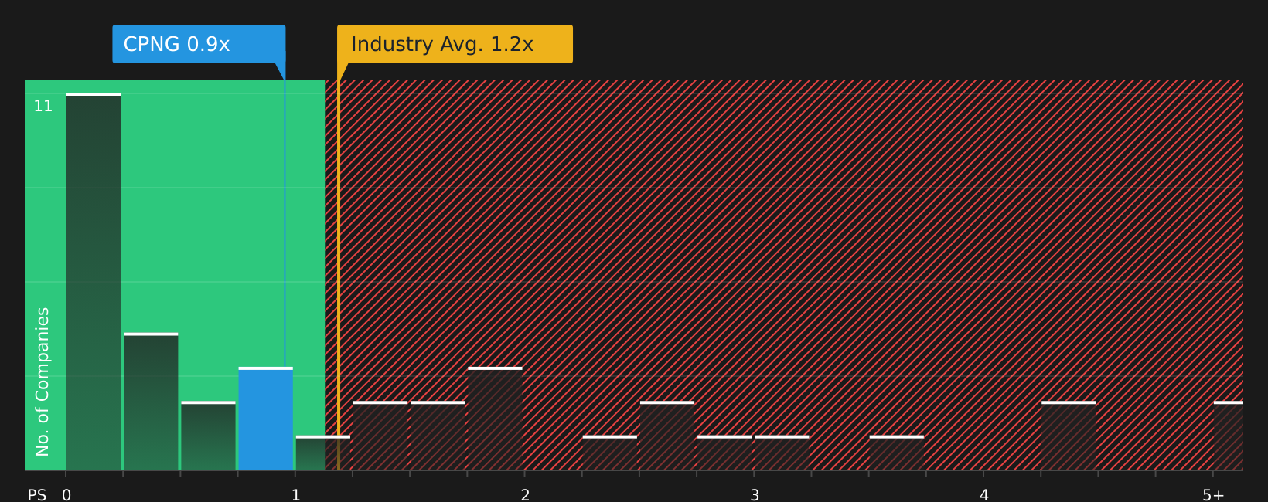This screenshot has width=1268, height=502.
Task: Click the 'PS' axis label
Action: pyautogui.click(x=37, y=495)
